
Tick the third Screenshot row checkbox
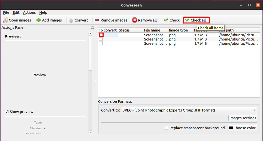(101, 43)
